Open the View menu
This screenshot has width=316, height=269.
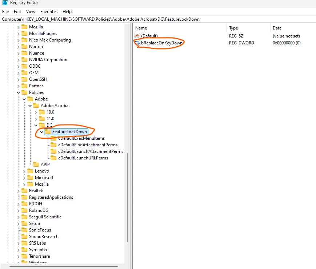coord(31,12)
